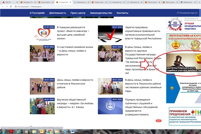The image size is (201, 134).
Task: Open news 'День семьи, любви и верности отметили в Яльчикском районе'
Action: click(75, 83)
